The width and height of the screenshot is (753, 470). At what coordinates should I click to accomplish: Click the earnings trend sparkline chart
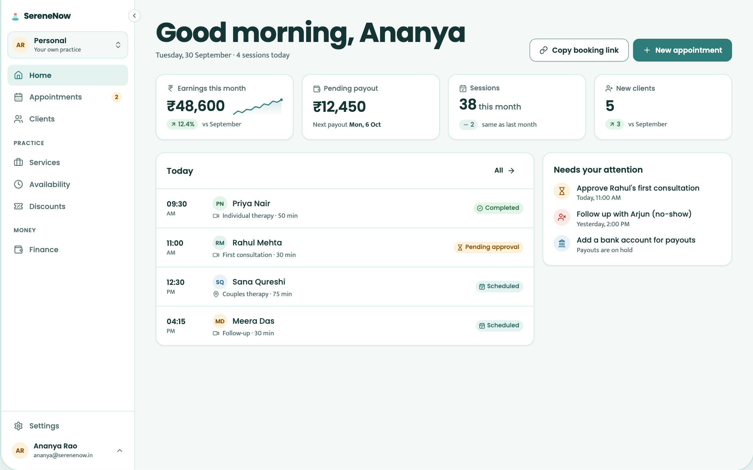point(258,106)
